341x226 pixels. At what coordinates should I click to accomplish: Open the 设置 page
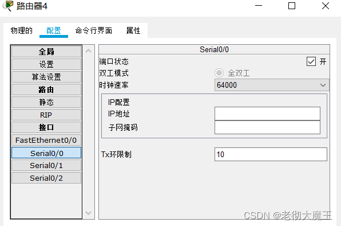(46, 64)
